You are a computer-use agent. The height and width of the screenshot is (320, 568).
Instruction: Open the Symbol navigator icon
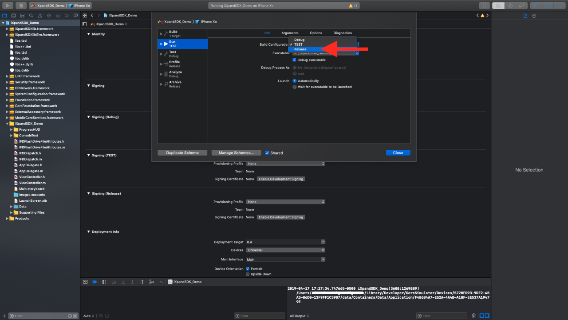22,15
